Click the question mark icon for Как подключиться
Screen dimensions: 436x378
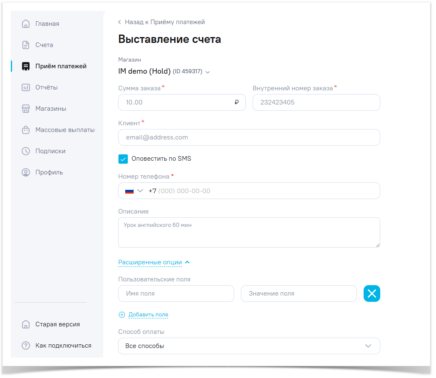[26, 346]
